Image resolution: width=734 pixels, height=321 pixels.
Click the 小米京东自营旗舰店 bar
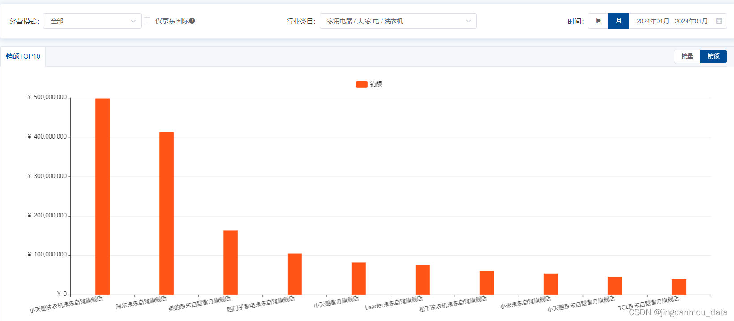click(551, 284)
